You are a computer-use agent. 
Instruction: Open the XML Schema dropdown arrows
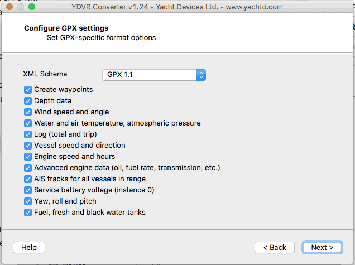201,75
